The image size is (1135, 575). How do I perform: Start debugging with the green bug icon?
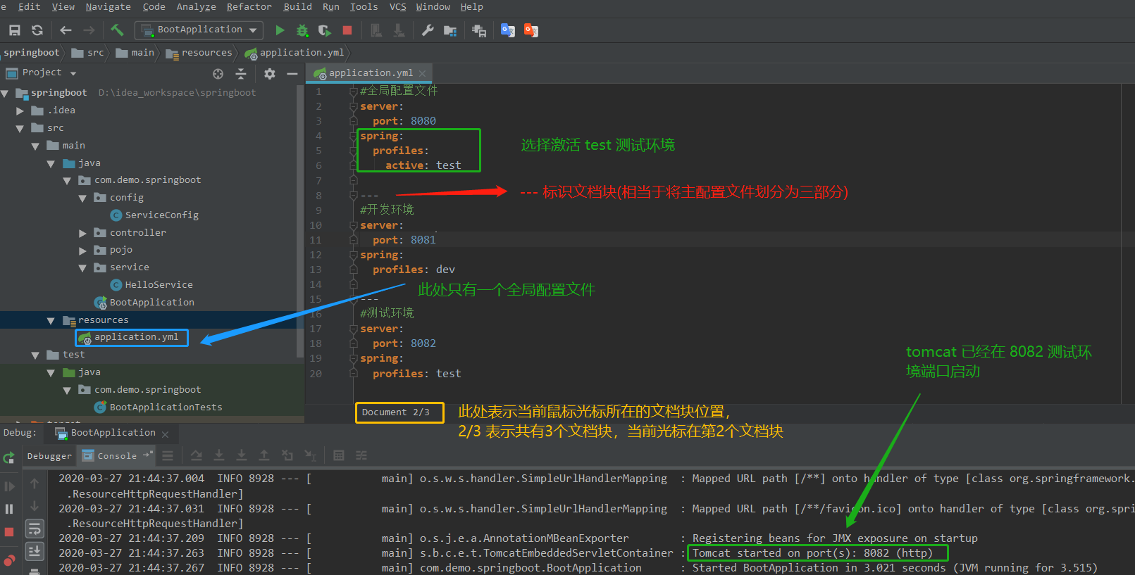click(x=302, y=30)
